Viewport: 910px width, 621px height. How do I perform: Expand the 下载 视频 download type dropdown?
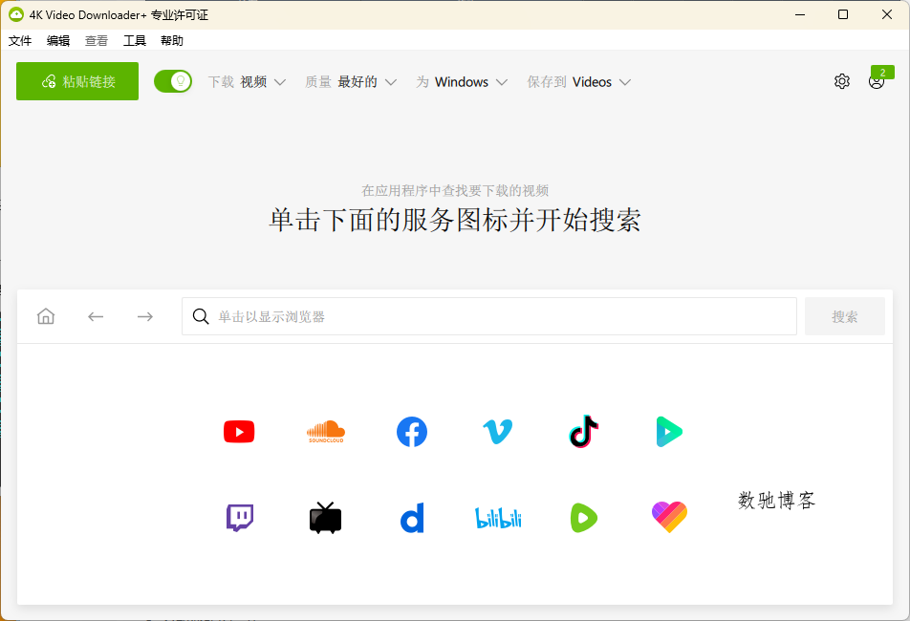coord(248,82)
